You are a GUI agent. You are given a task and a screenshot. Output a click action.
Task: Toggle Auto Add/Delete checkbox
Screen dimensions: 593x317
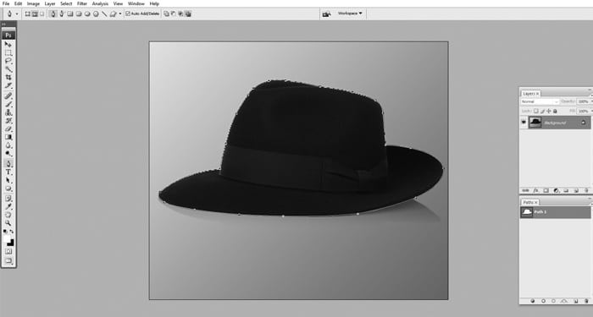128,14
